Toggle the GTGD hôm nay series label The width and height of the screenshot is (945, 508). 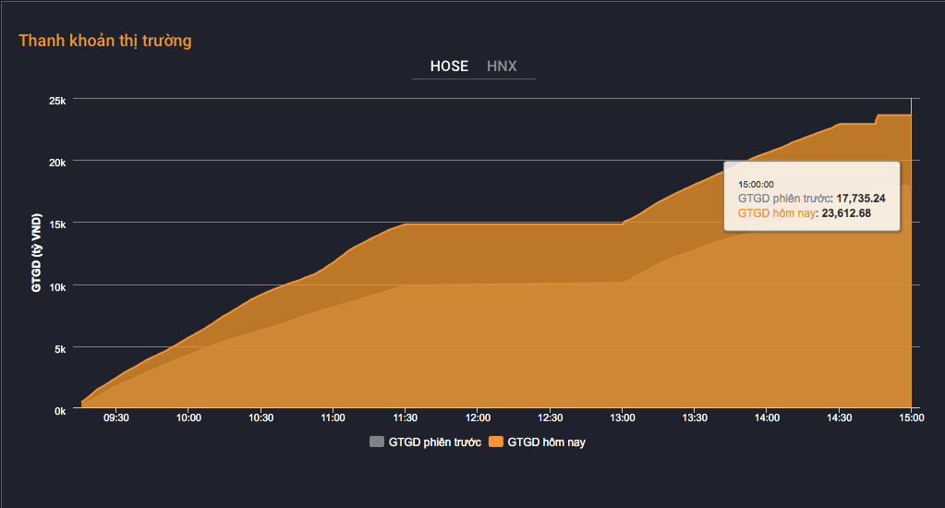546,442
